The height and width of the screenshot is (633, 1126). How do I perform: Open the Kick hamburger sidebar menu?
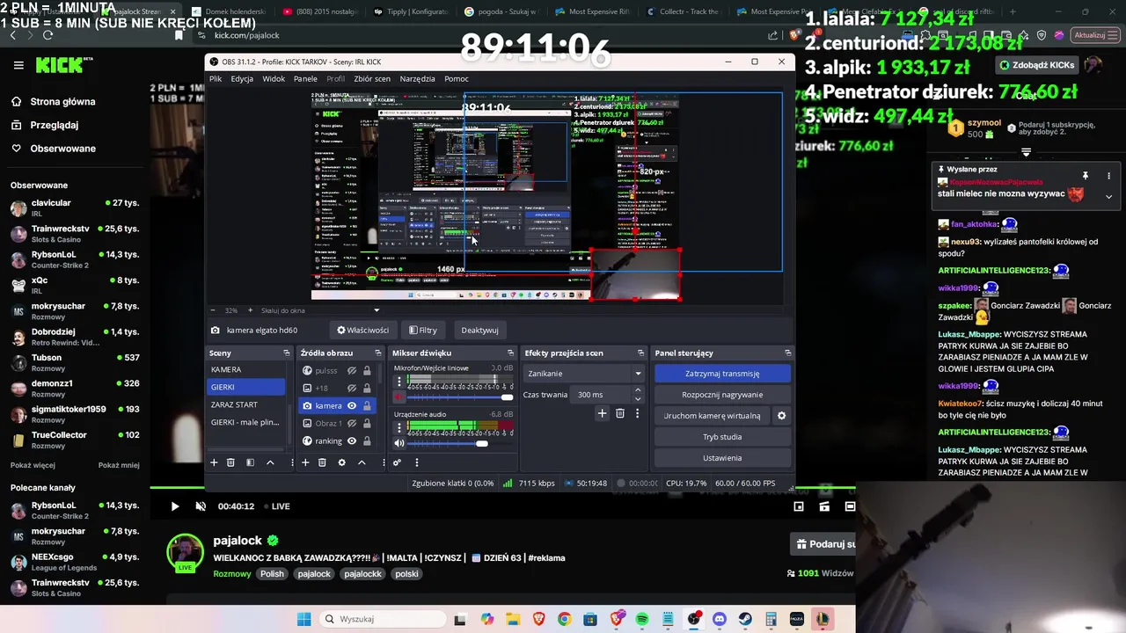pos(18,65)
